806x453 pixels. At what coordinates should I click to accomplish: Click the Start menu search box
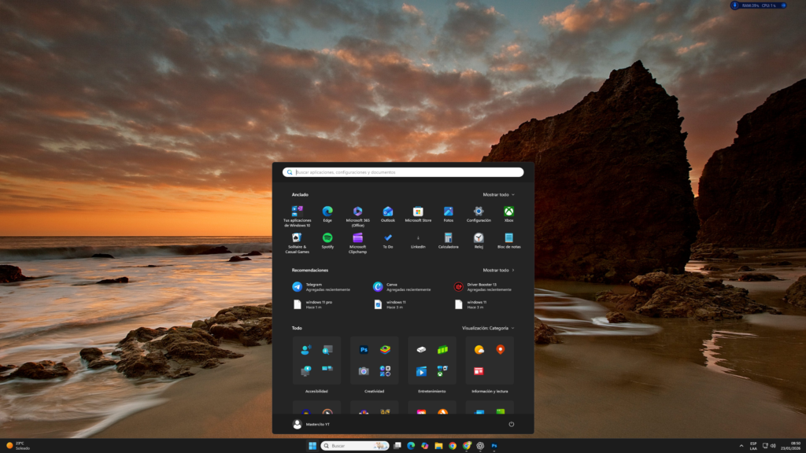click(x=403, y=171)
